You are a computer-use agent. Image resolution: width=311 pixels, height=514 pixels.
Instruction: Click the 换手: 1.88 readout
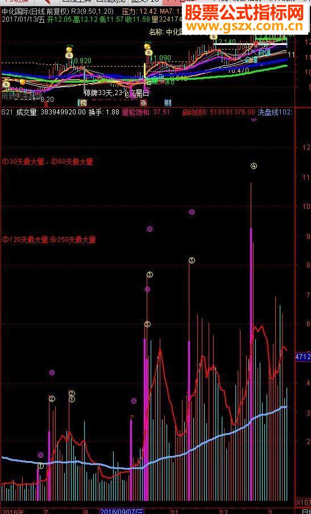pyautogui.click(x=104, y=112)
